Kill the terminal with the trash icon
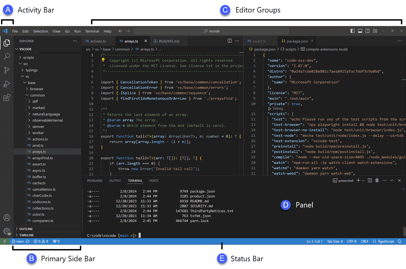Image resolution: width=406 pixels, height=269 pixels. pos(377,180)
